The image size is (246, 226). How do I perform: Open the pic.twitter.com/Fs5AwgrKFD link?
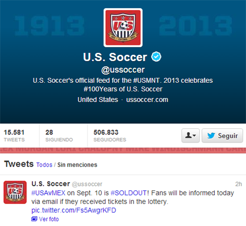73,210
